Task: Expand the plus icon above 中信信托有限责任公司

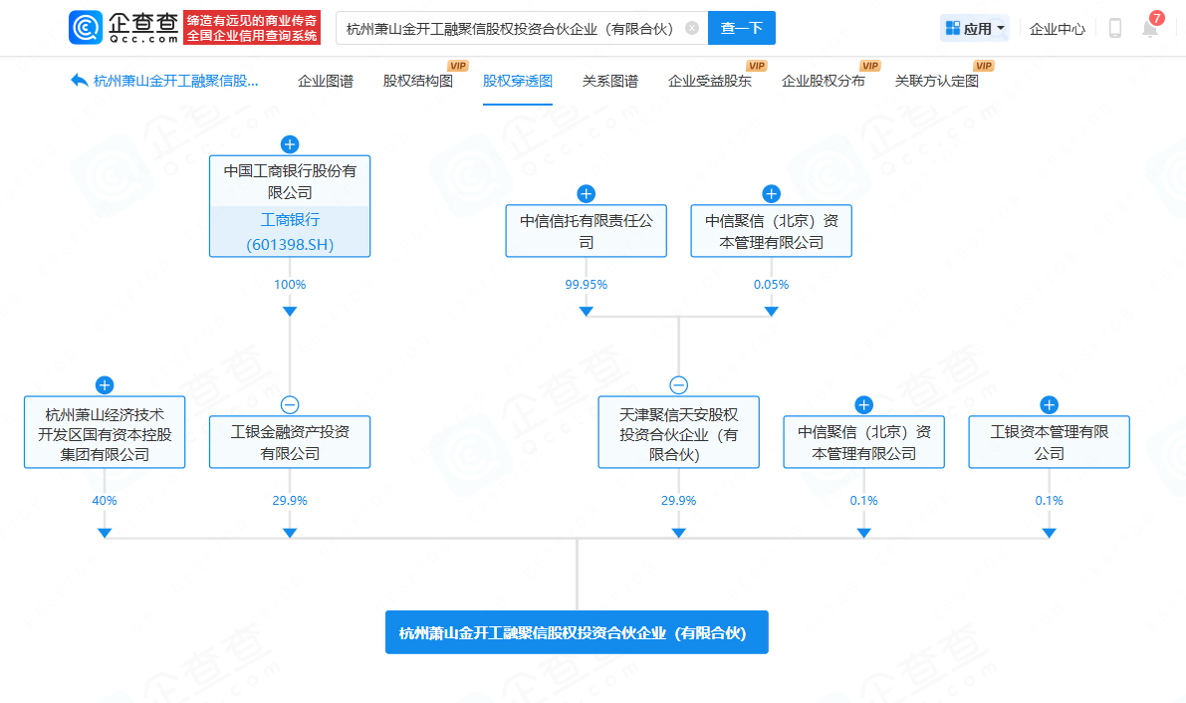Action: pyautogui.click(x=587, y=194)
